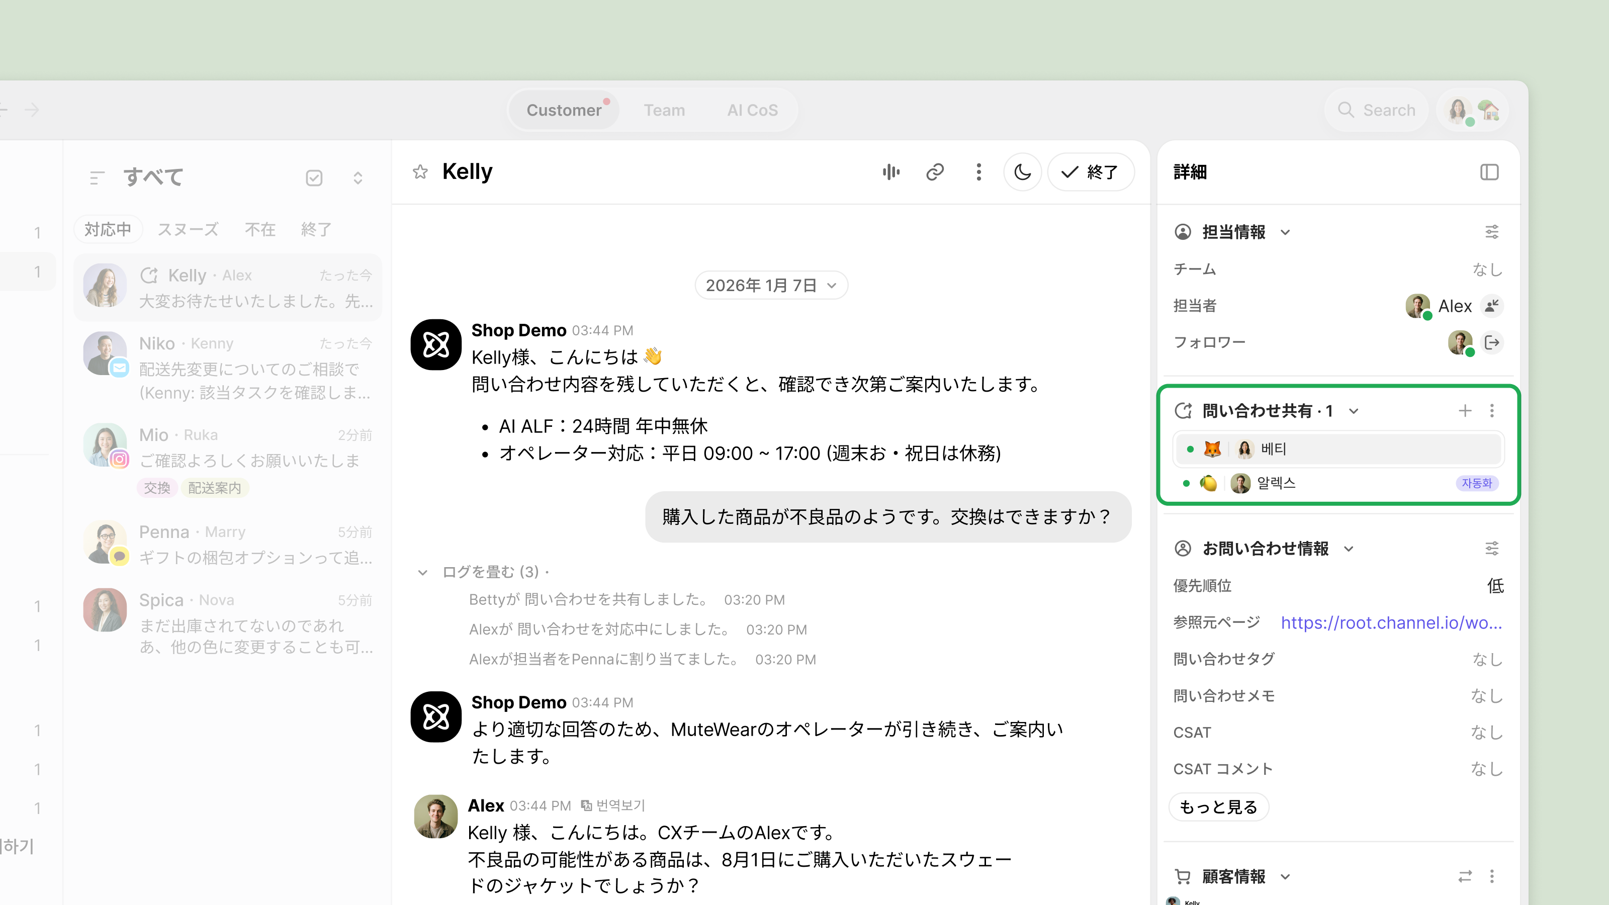Select the 終了 filter tab
The height and width of the screenshot is (905, 1609).
[316, 229]
